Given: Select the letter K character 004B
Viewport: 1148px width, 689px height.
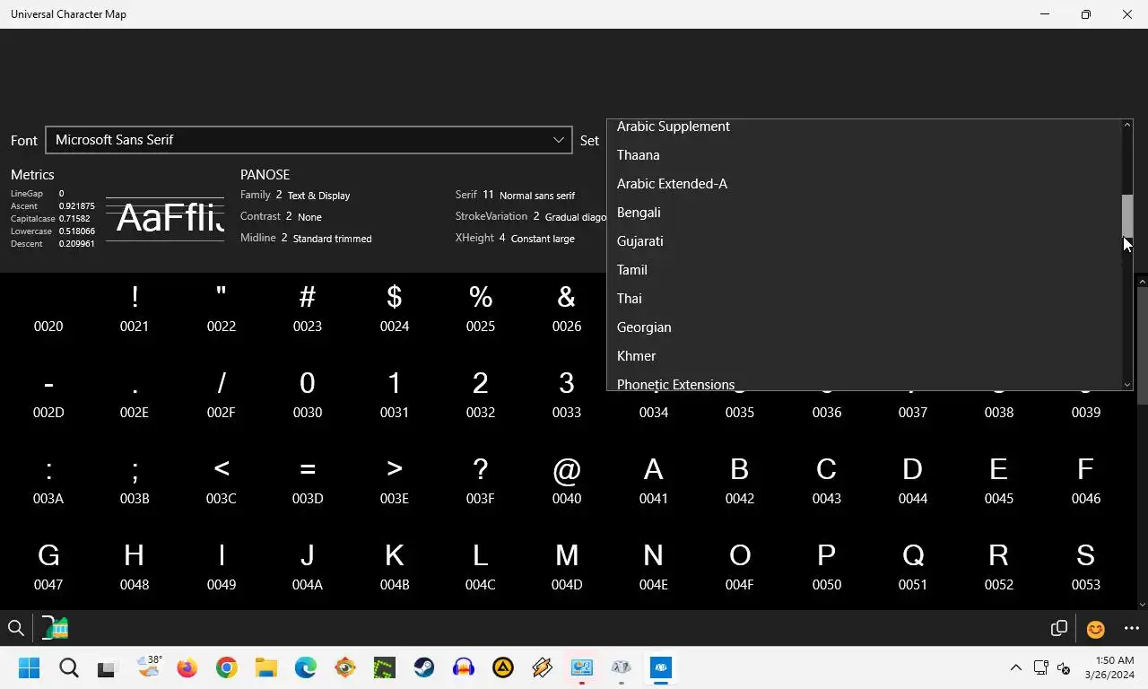Looking at the screenshot, I should (x=395, y=566).
